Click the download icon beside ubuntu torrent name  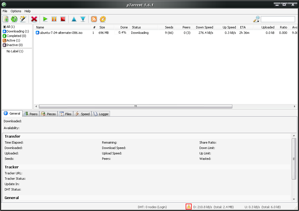37,33
